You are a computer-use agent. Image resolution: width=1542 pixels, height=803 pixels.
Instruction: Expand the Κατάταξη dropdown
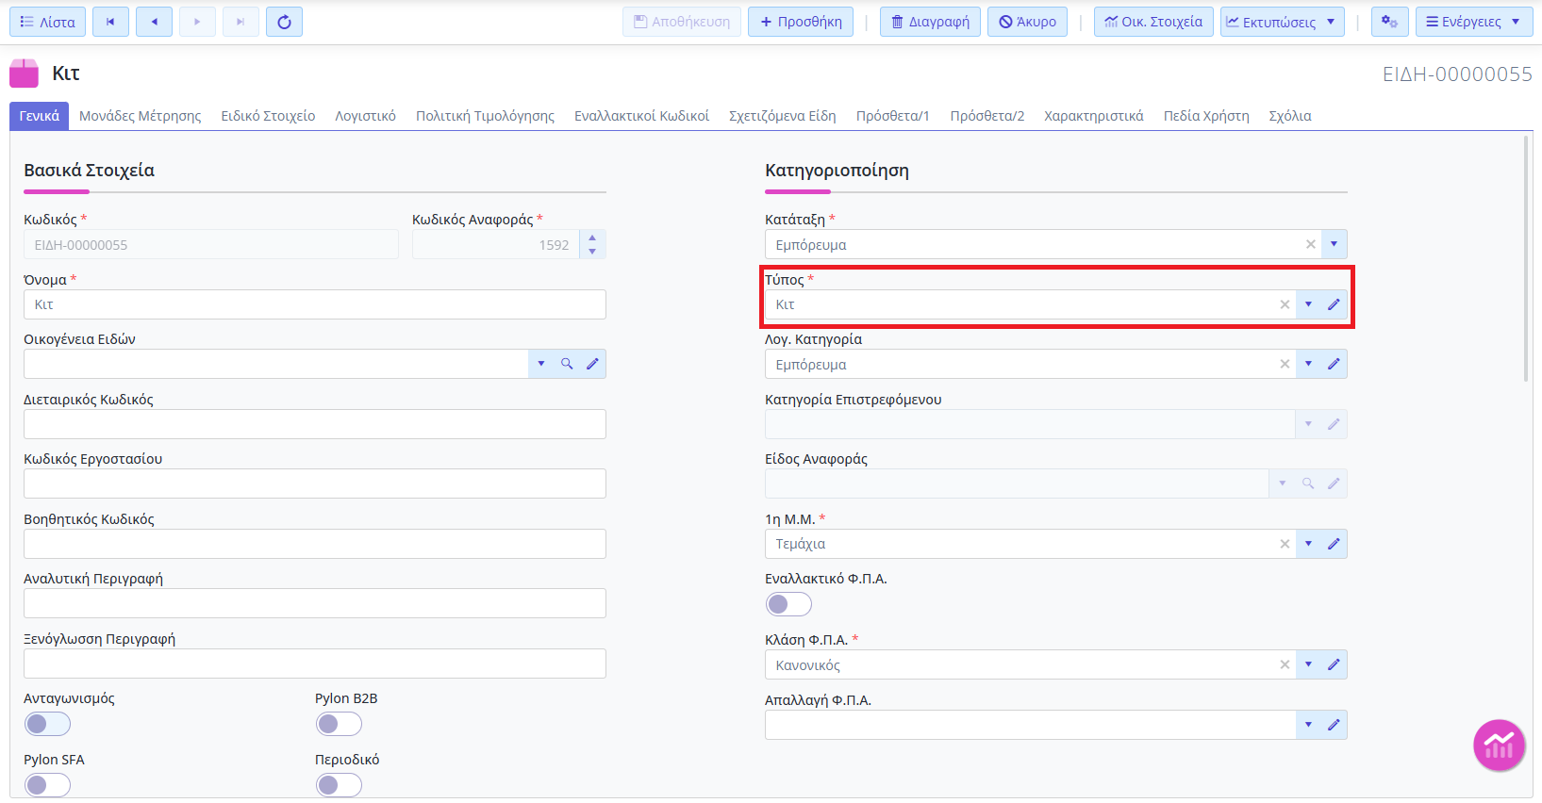1334,244
